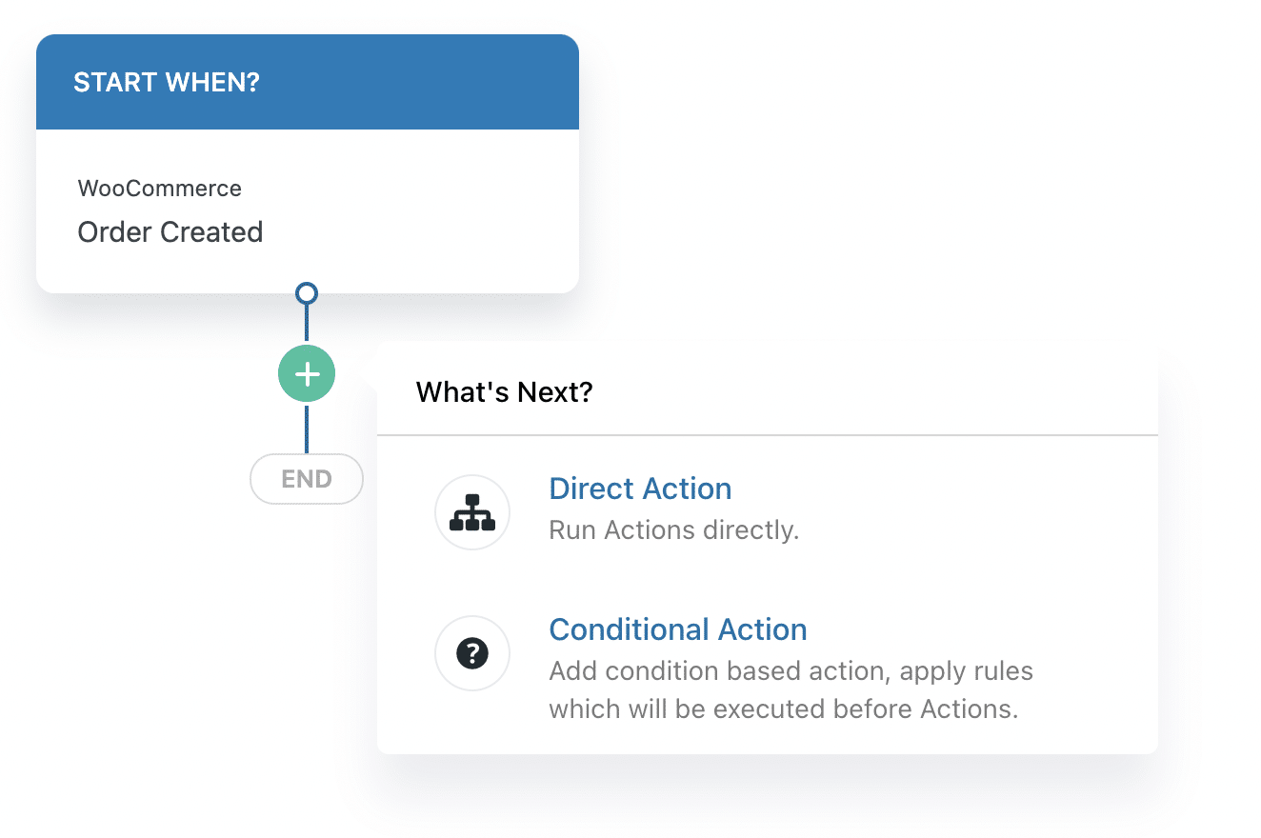The image size is (1261, 838).
Task: Select the END node pill
Action: click(x=307, y=479)
